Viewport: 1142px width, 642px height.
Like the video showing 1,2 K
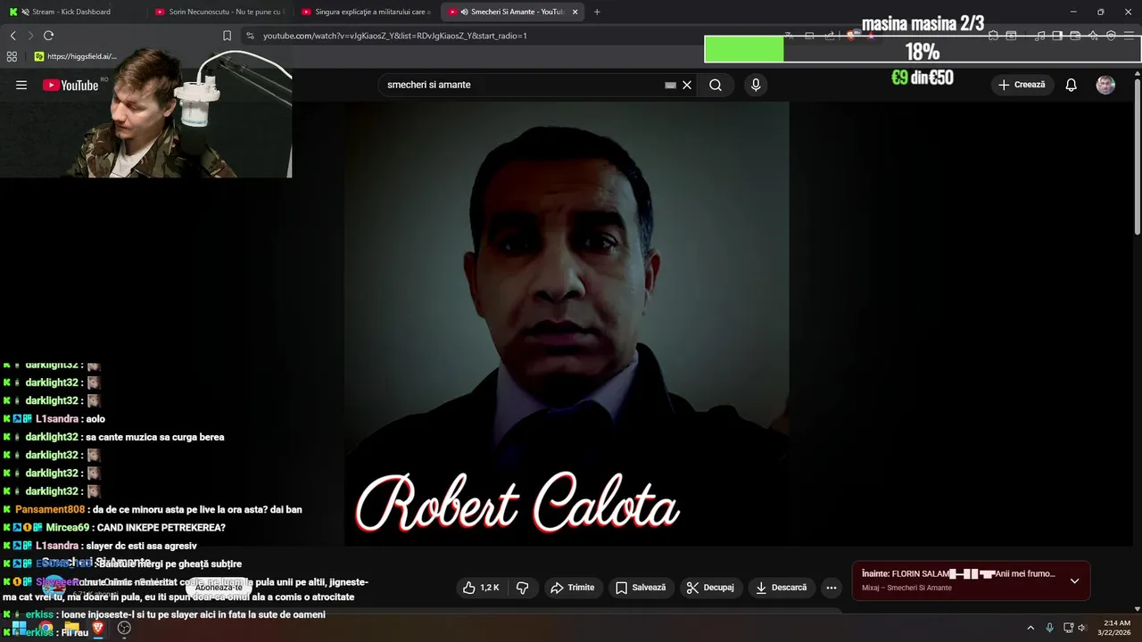480,588
